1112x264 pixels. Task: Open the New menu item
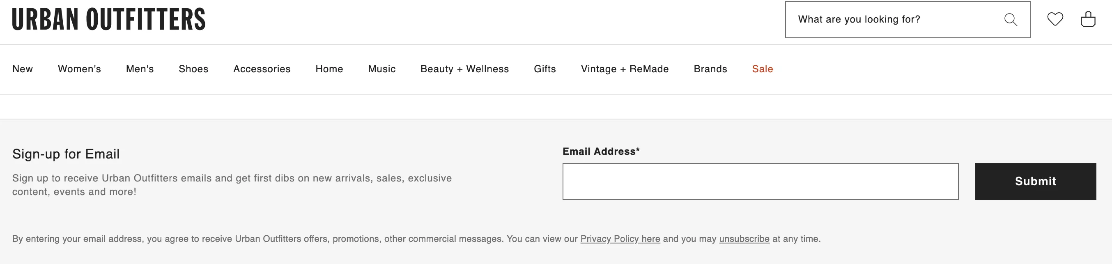point(23,69)
